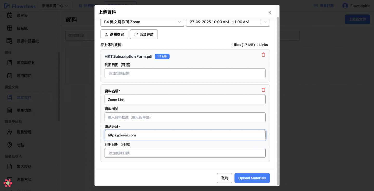Click the 查看訂閱 subscription card icon

click(x=316, y=6)
